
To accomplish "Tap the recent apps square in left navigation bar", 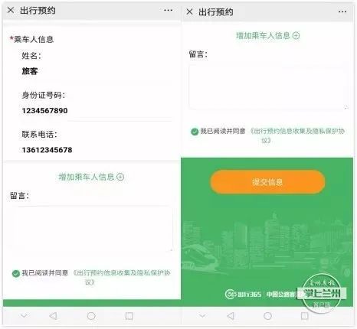I will point(129,316).
